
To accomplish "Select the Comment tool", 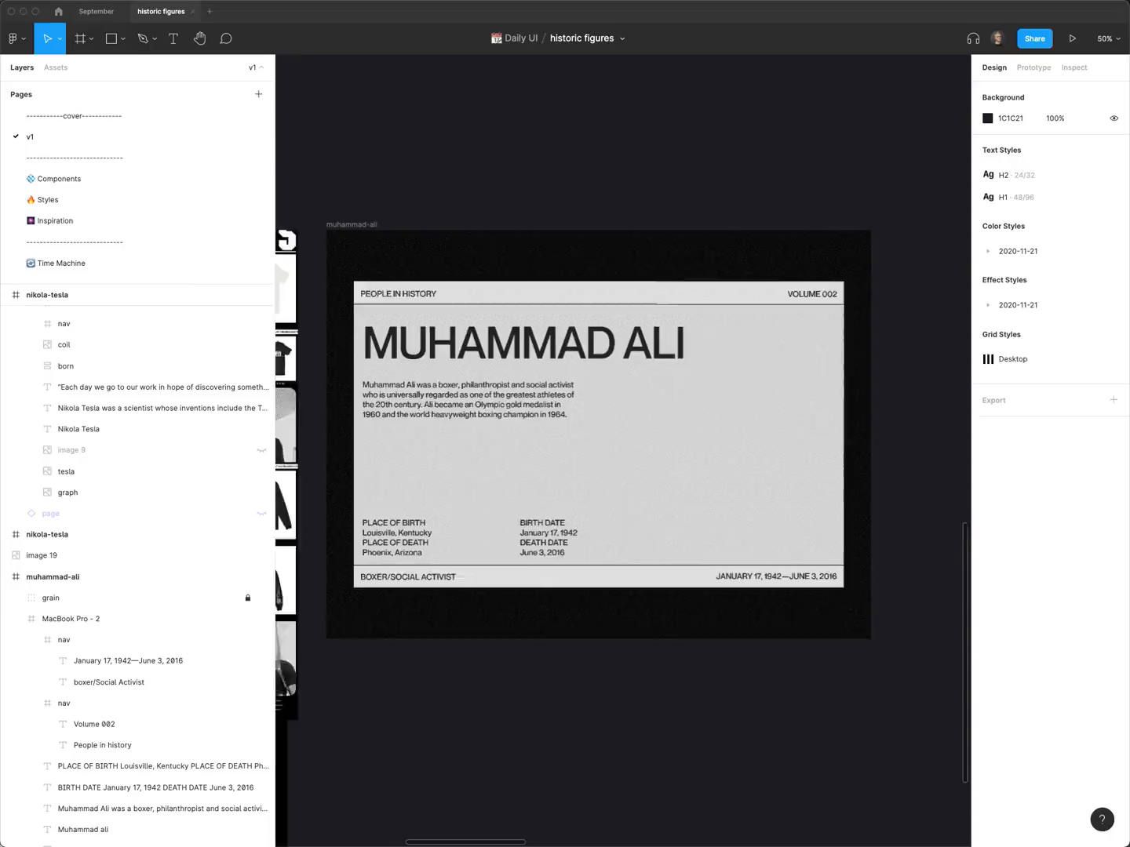I will pyautogui.click(x=226, y=38).
